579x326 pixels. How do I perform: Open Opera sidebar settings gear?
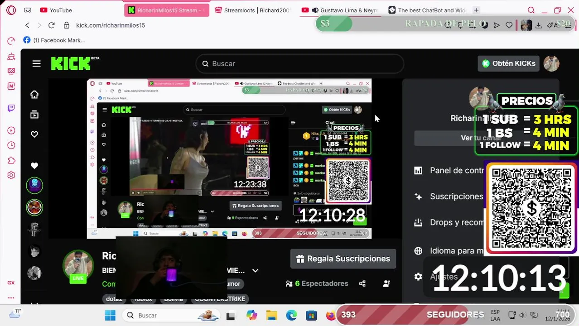[x=11, y=175]
